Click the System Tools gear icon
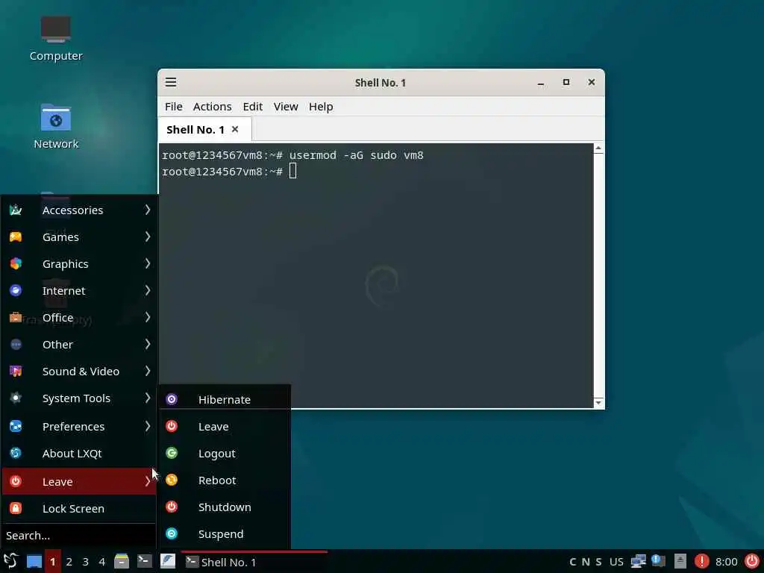764x573 pixels. 16,398
